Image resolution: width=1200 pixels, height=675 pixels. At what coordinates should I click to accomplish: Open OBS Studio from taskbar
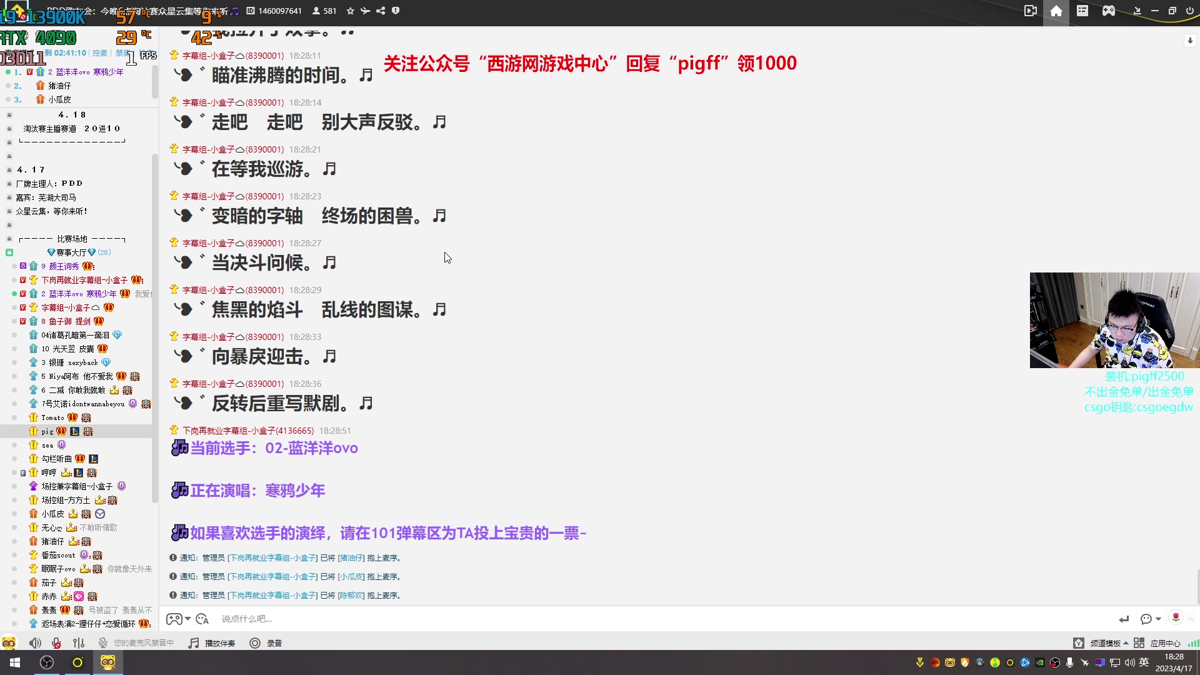pyautogui.click(x=46, y=662)
